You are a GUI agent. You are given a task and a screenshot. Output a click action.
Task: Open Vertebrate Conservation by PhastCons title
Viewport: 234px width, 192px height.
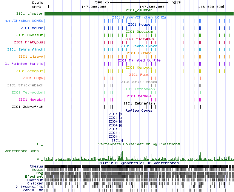point(139,144)
